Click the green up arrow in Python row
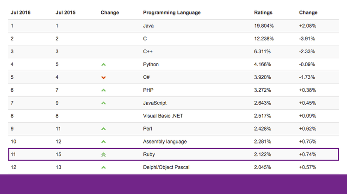 point(104,64)
